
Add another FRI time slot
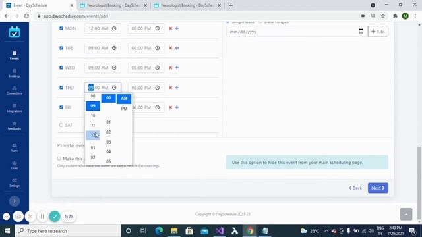[x=177, y=107]
